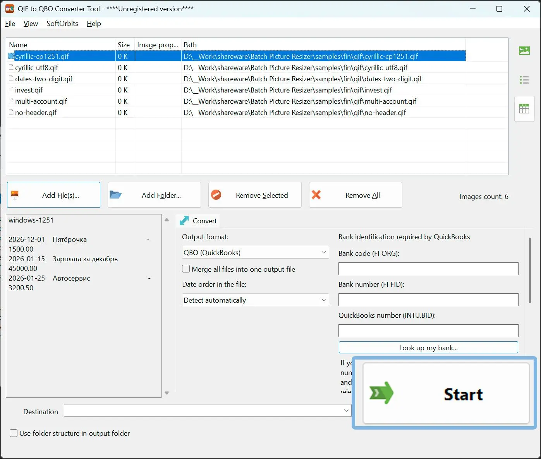This screenshot has height=459, width=541.
Task: Select invest.qif in the file list
Action: click(x=29, y=90)
